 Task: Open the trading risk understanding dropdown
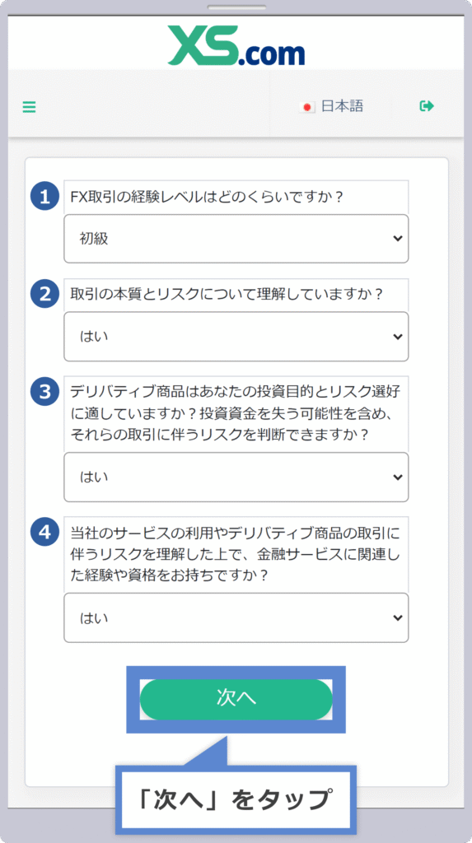pyautogui.click(x=236, y=337)
